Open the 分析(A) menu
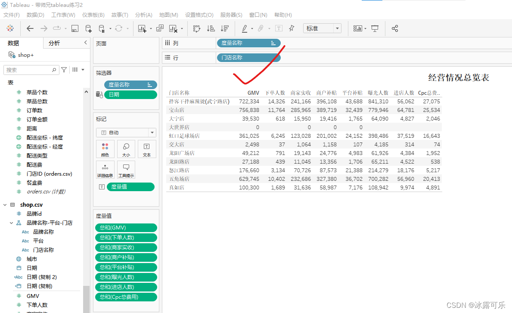 coord(144,15)
